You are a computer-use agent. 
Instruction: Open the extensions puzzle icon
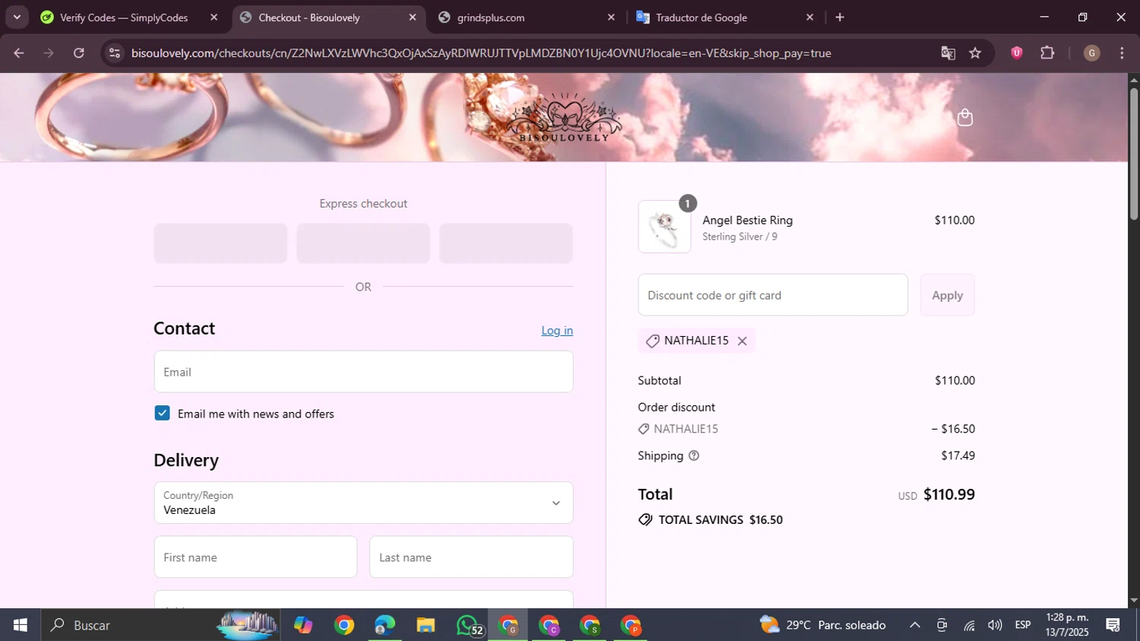1047,52
